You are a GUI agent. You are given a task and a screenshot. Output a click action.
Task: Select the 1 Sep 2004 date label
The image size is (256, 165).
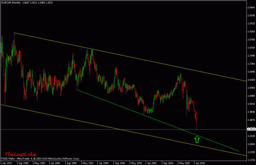click(x=168, y=163)
